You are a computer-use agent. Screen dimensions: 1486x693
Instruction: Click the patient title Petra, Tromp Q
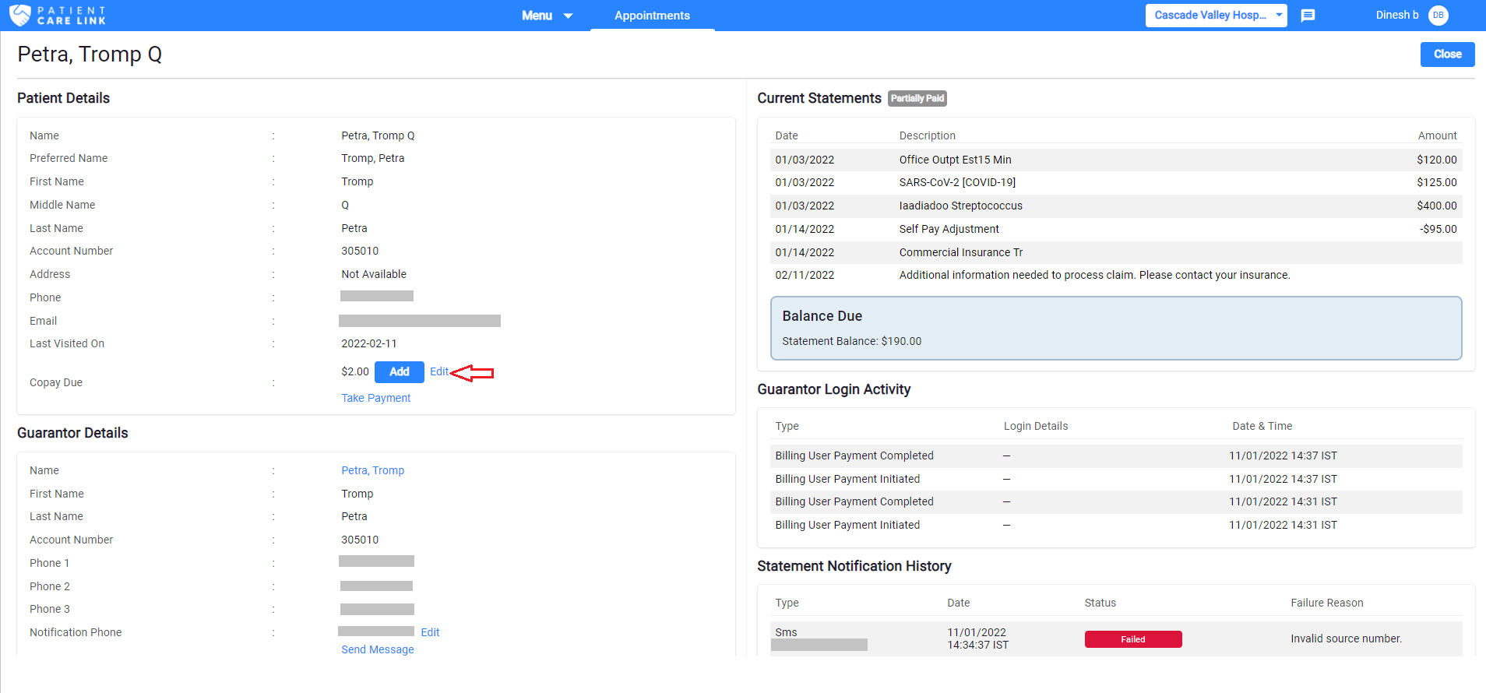click(90, 55)
